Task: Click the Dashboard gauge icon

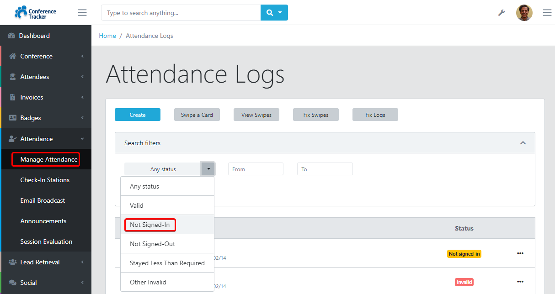Action: pyautogui.click(x=11, y=36)
